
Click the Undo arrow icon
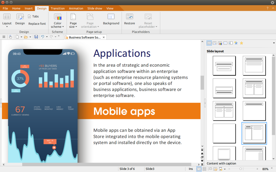click(42, 37)
